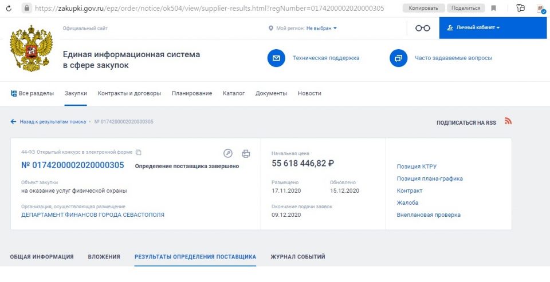Click the bookmark icon in address bar
The image size is (550, 282).
click(493, 8)
